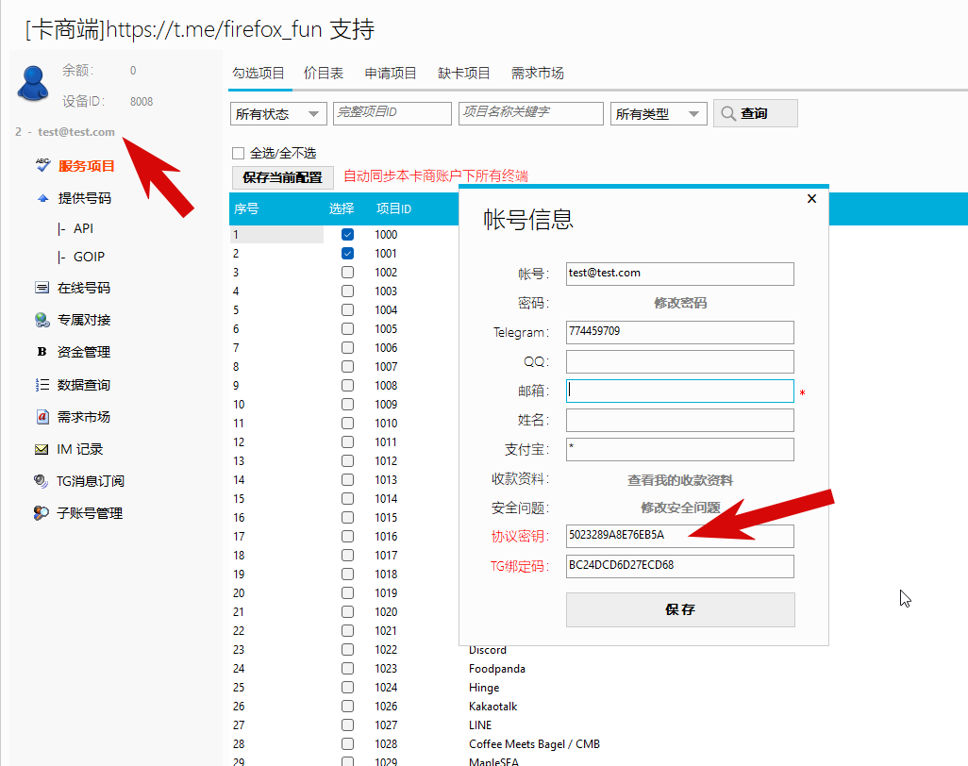Viewport: 968px width, 766px height.
Task: Click the 修改密码 link
Action: (x=680, y=303)
